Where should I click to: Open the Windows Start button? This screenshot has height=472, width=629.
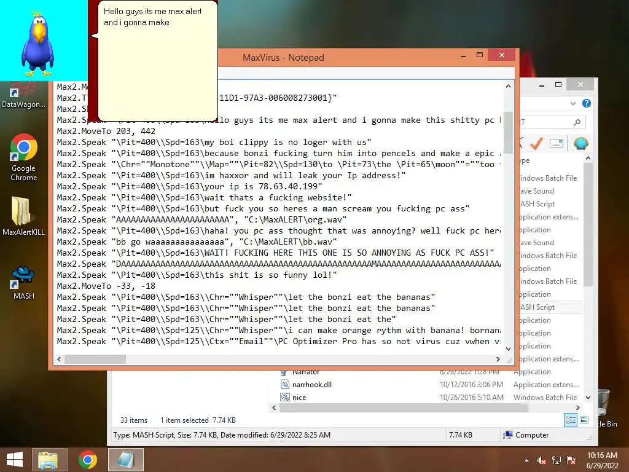(15, 460)
